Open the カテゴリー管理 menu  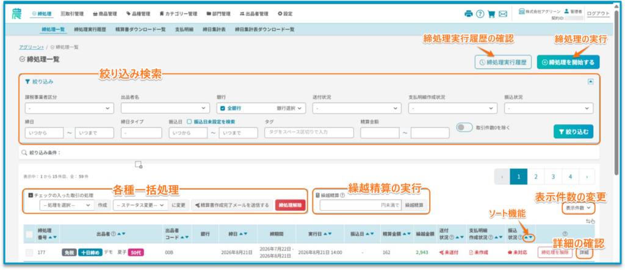(178, 14)
